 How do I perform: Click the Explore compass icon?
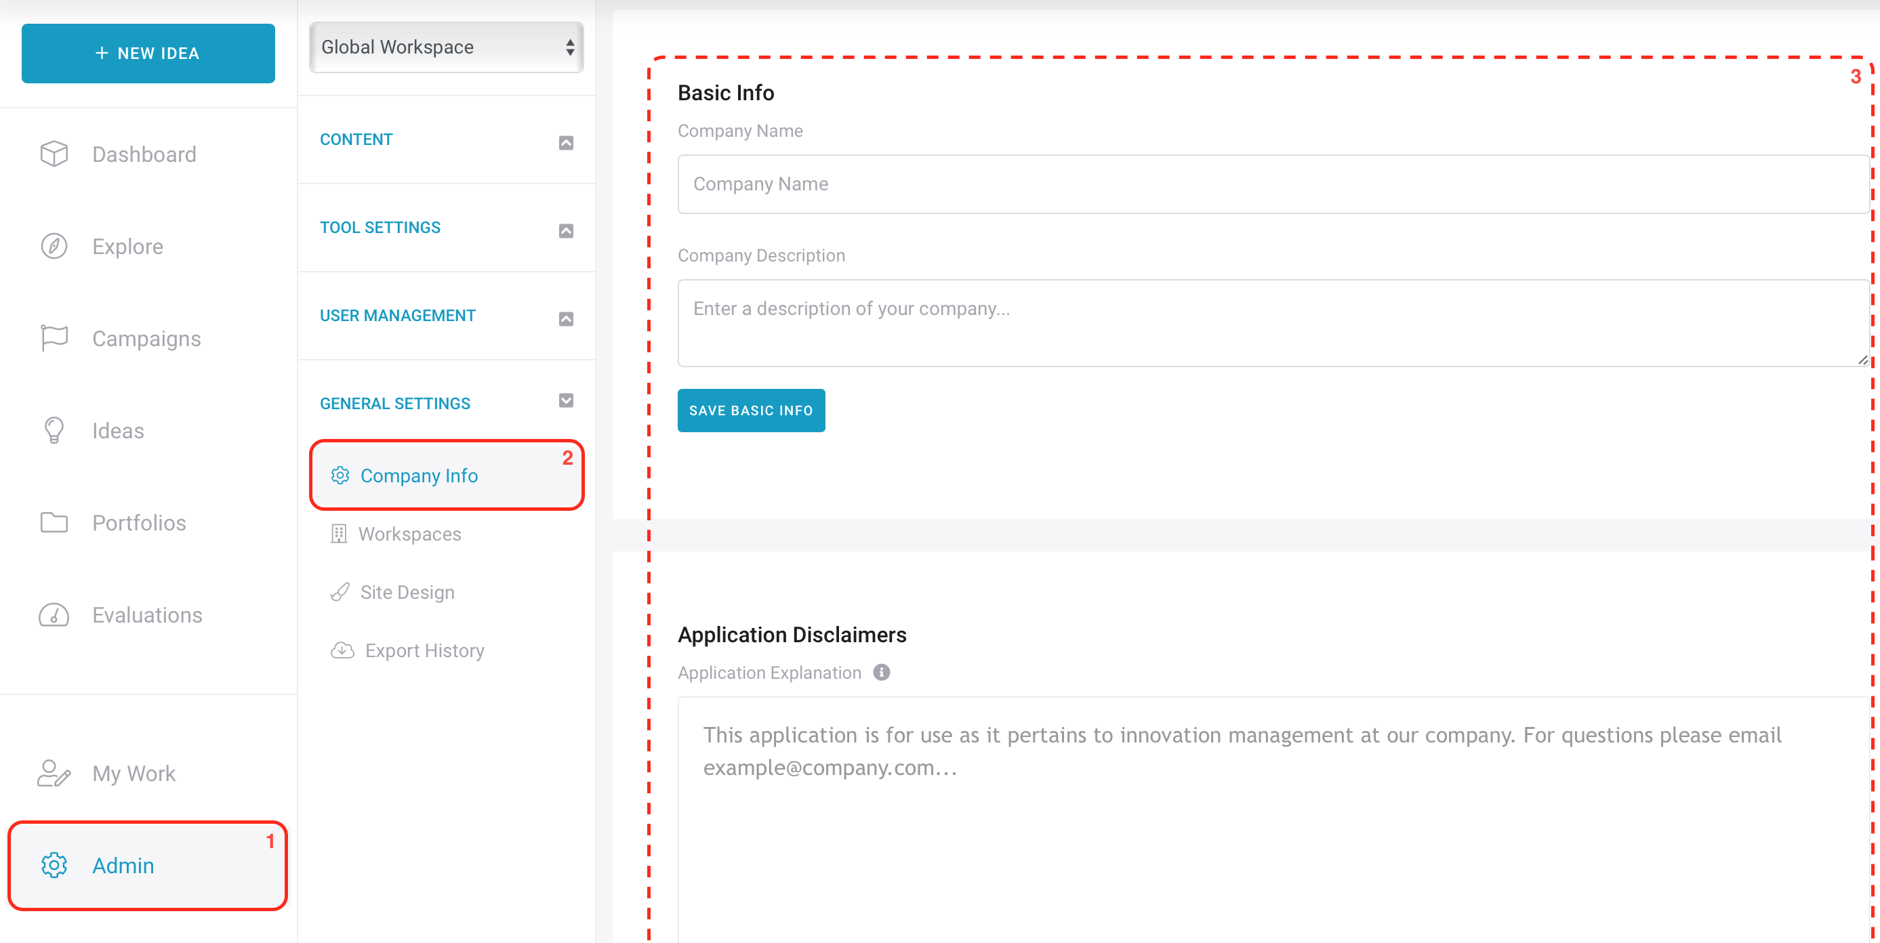(x=54, y=247)
